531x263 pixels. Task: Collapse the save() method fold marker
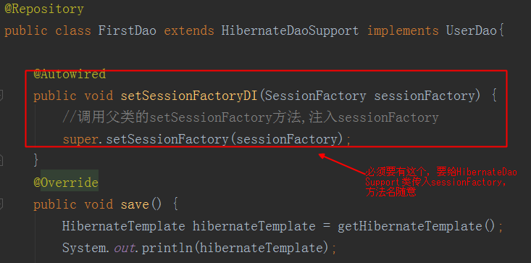pos(1,204)
